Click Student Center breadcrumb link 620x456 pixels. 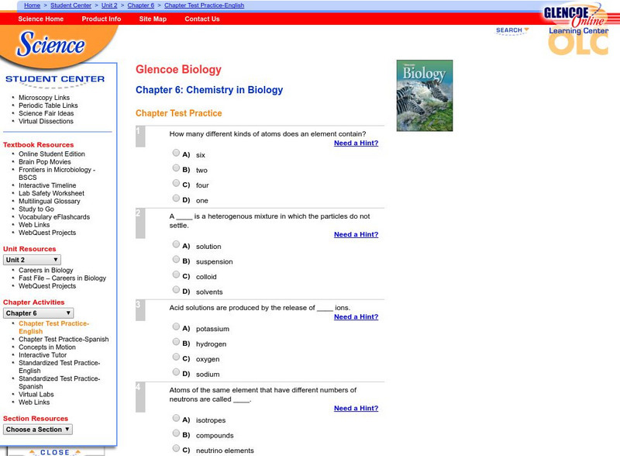(x=71, y=5)
